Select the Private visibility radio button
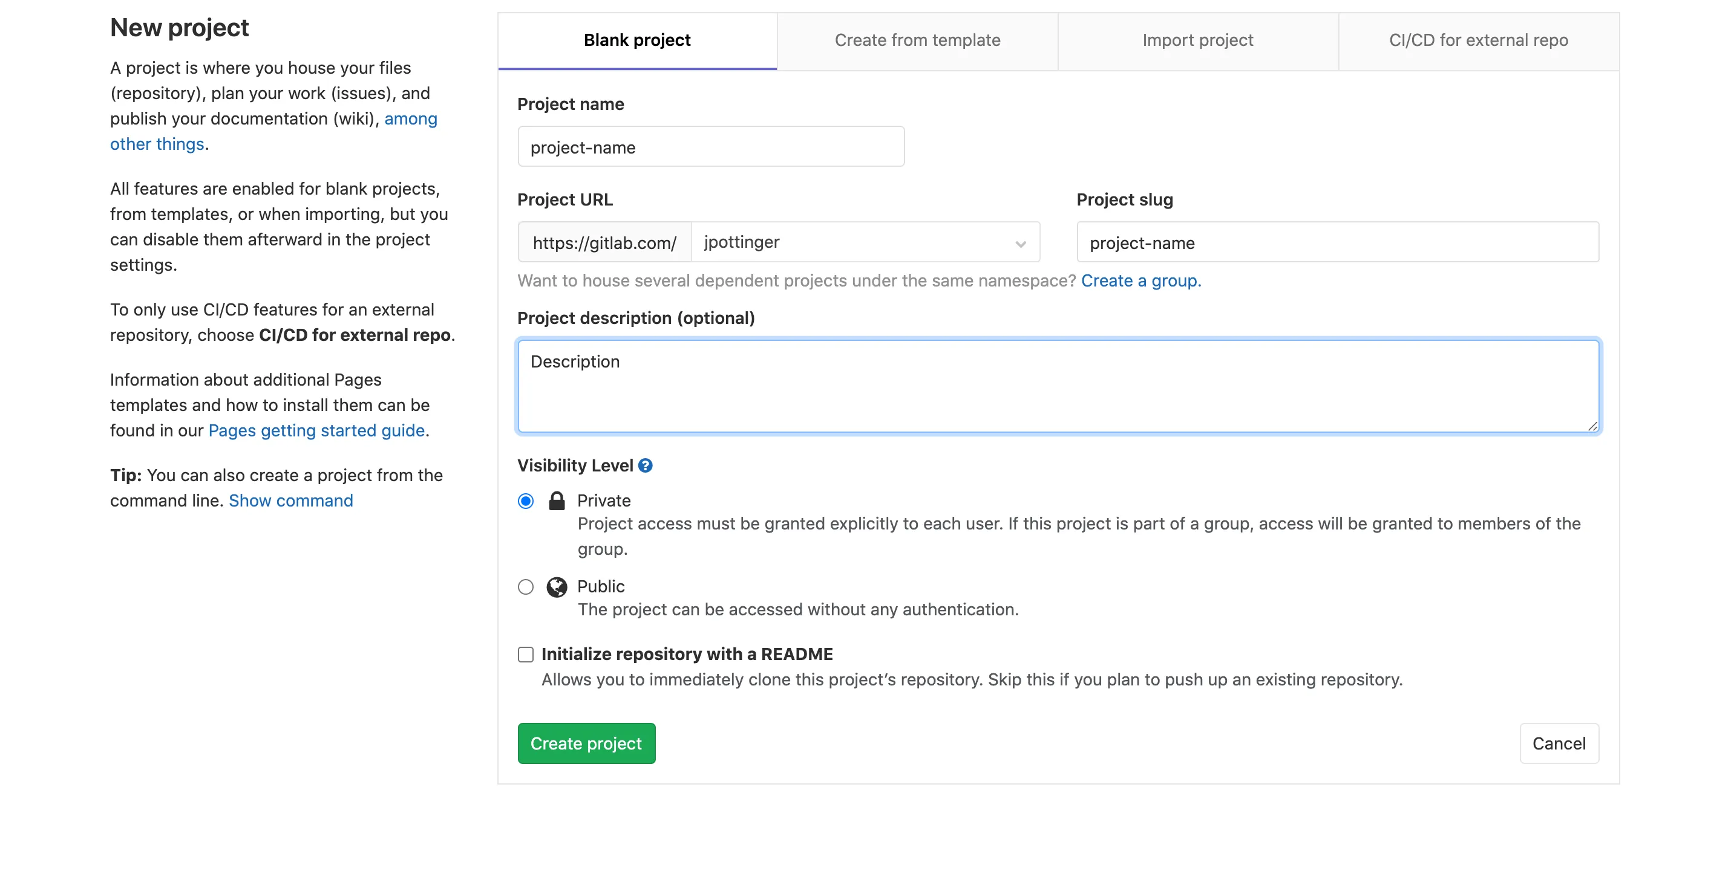The width and height of the screenshot is (1734, 874). [x=526, y=501]
